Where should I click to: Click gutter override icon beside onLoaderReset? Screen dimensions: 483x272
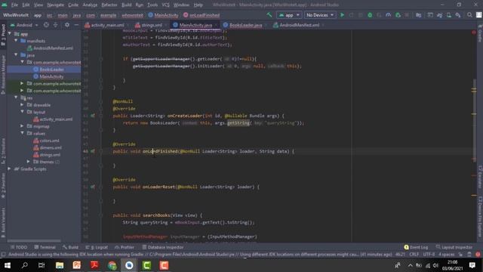click(93, 187)
